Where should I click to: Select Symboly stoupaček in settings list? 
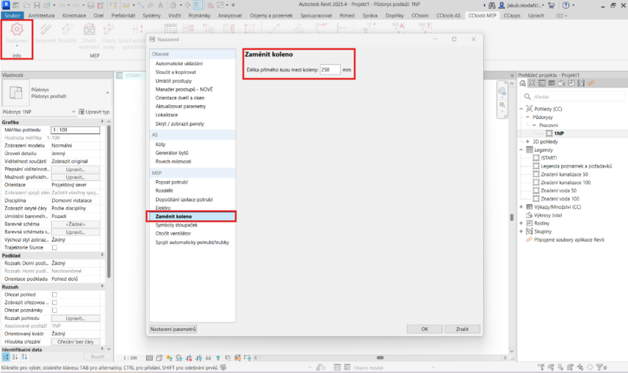click(x=176, y=225)
